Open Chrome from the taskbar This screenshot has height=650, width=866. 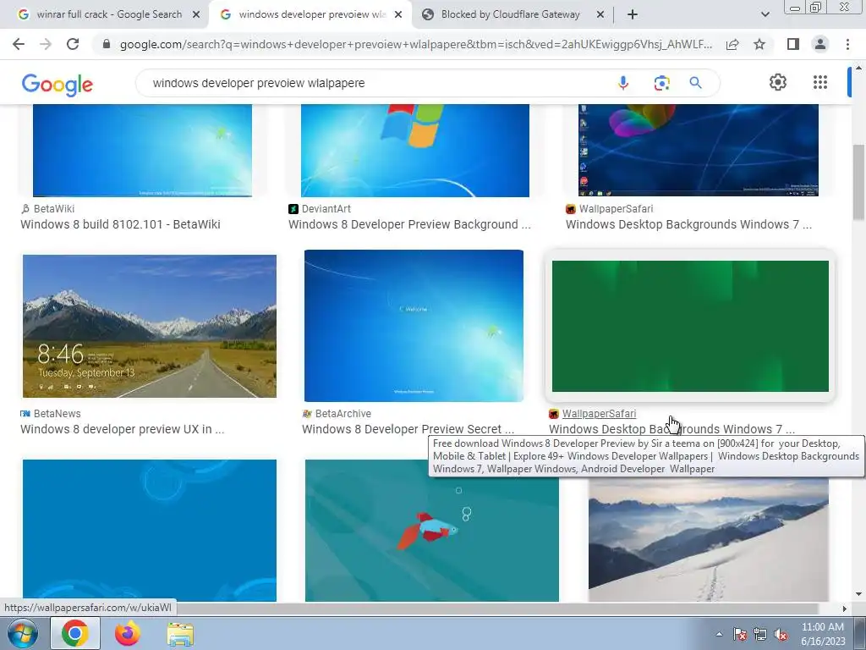coord(75,633)
